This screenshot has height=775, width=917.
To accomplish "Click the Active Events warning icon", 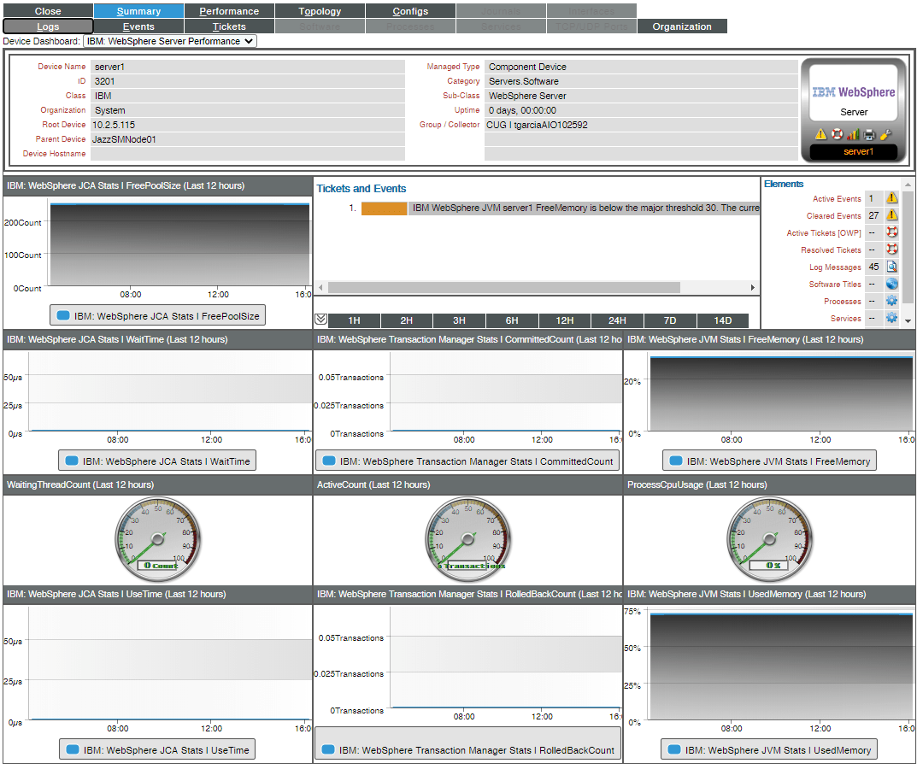I will (891, 198).
